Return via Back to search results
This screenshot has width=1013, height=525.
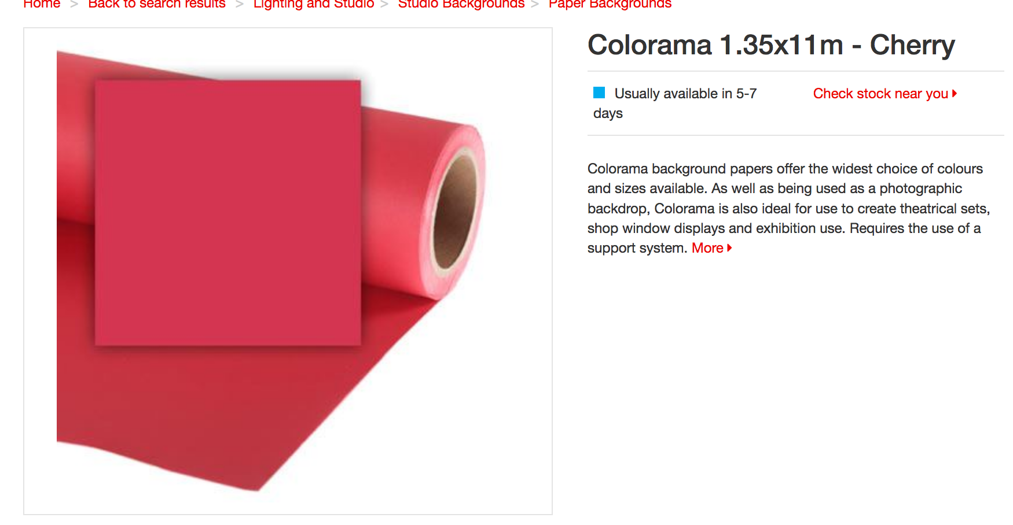pos(157,4)
